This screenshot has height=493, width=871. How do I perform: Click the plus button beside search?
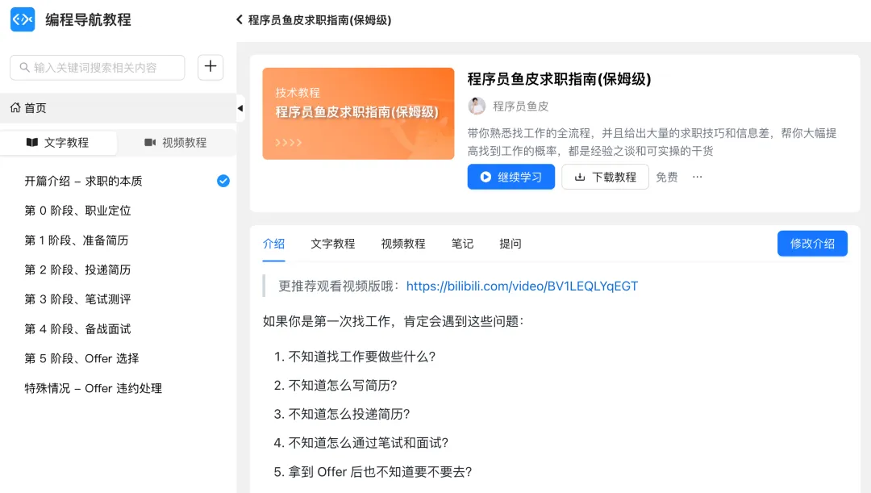210,67
